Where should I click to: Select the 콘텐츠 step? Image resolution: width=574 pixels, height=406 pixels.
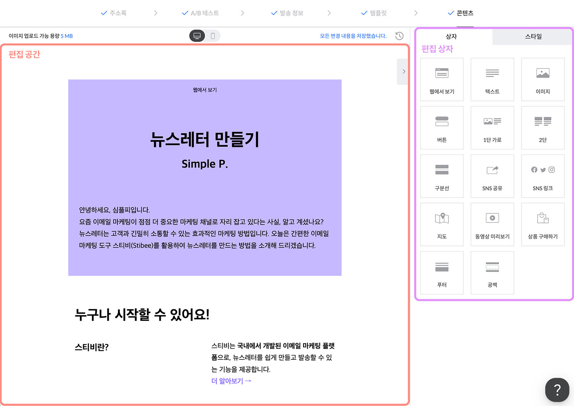click(461, 13)
